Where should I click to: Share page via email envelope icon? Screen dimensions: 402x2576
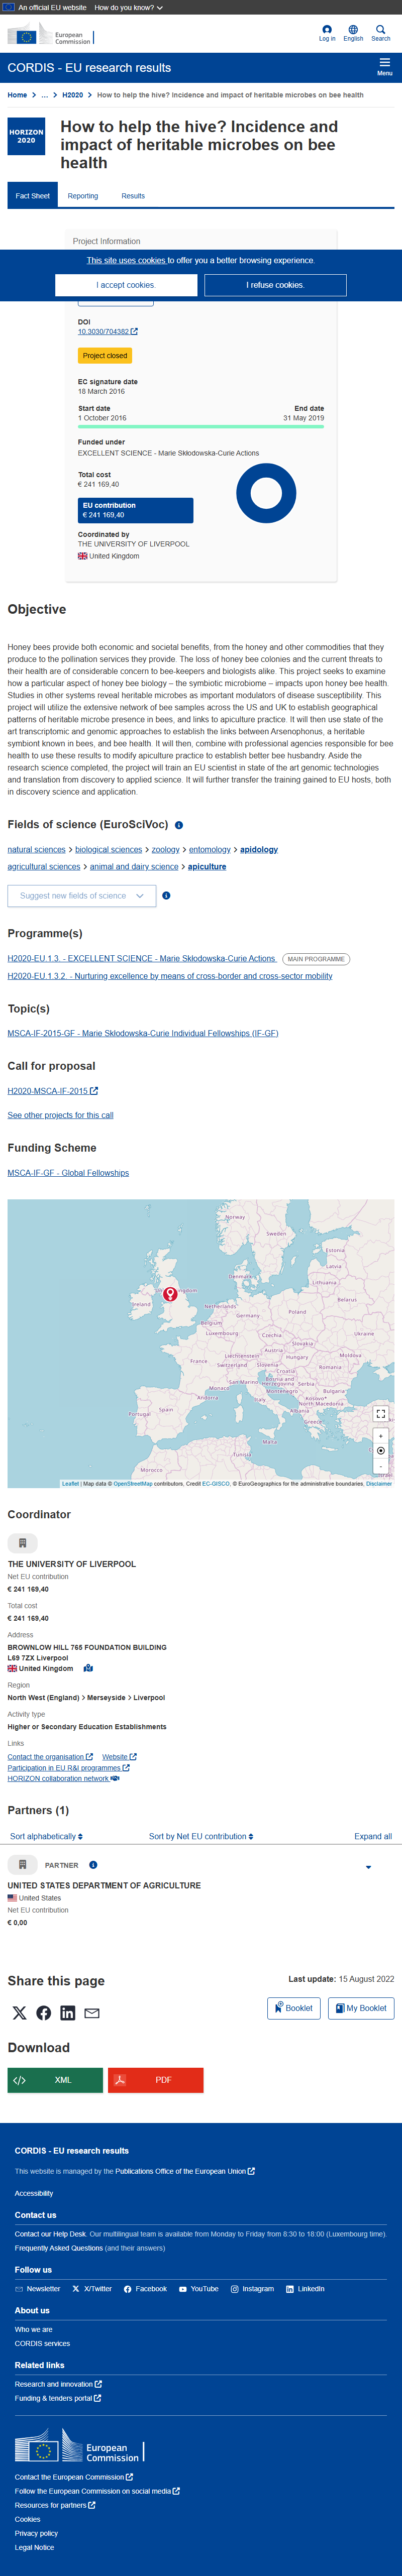point(92,2013)
